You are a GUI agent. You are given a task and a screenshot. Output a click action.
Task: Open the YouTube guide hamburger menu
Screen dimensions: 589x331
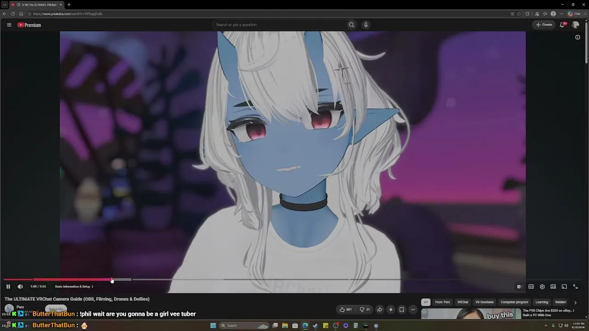[9, 25]
